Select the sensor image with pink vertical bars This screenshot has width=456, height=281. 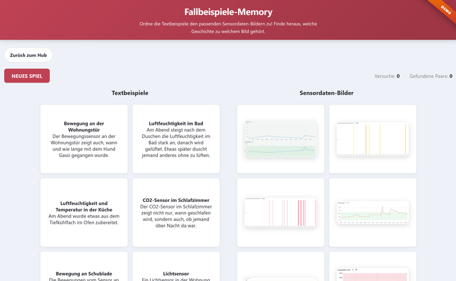pos(280,212)
